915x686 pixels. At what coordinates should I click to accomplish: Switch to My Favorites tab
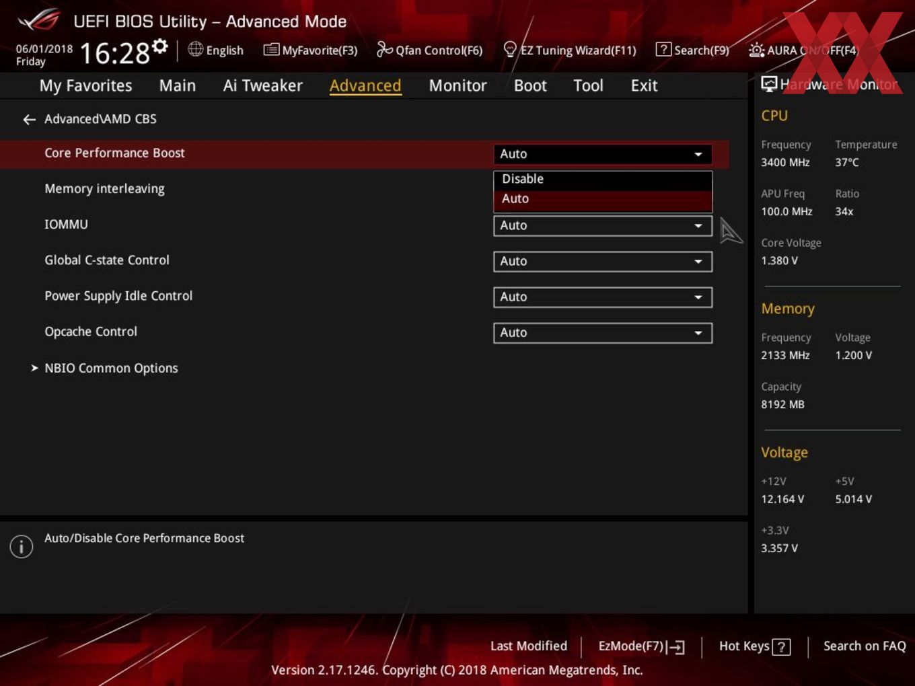85,85
